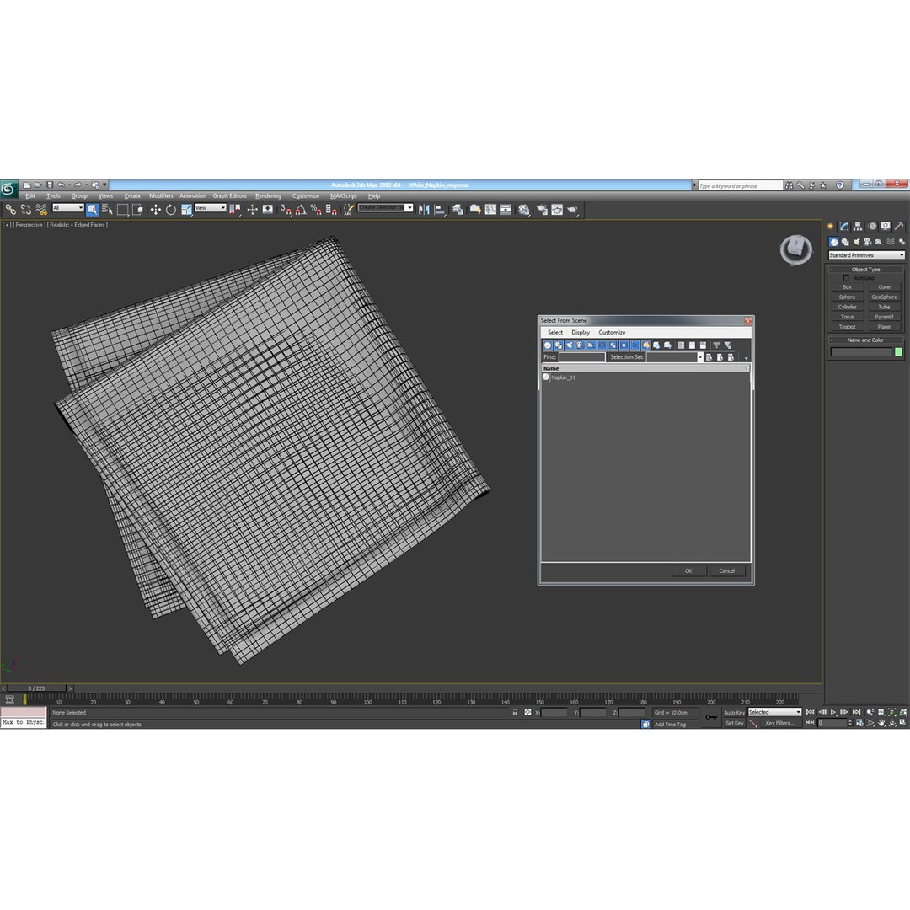
Task: Open Display menu in Select From Scene
Action: (581, 333)
